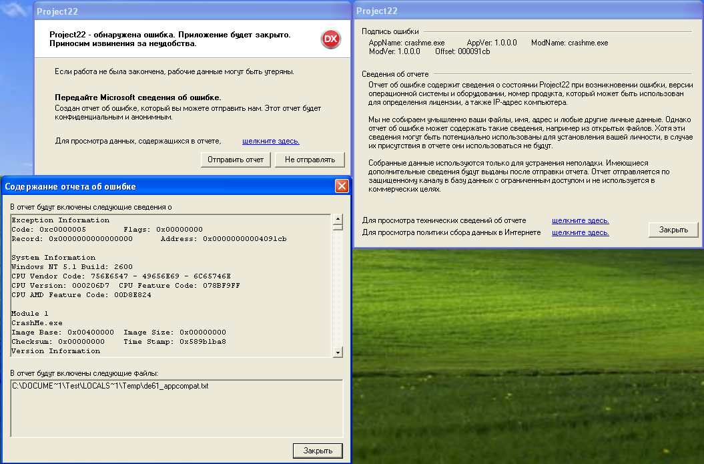Screen dimensions: 704x464
Task: Close the Project22 report details with "Закрыть"
Action: (674, 230)
